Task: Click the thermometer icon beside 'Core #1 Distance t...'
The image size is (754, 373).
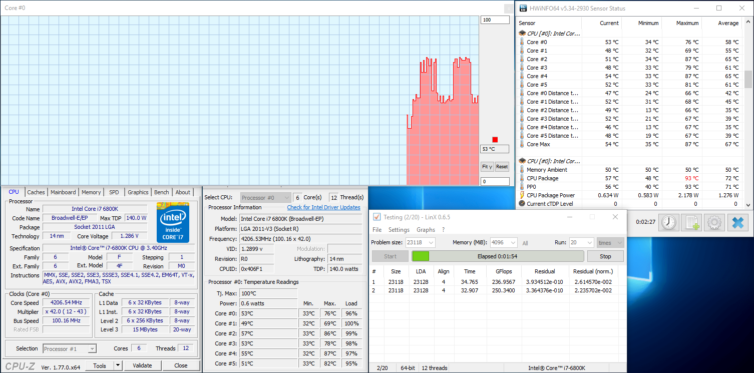Action: click(522, 102)
